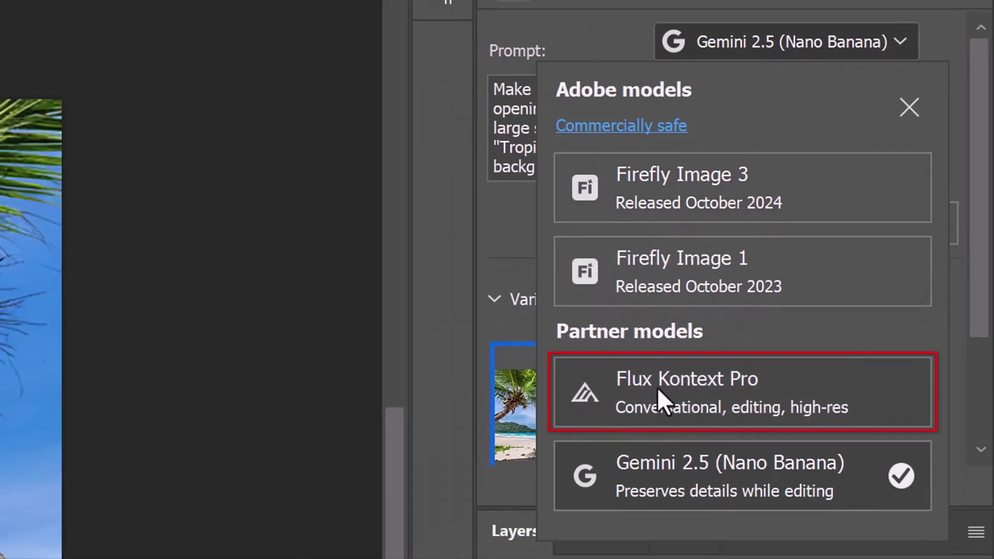The width and height of the screenshot is (994, 559).
Task: Switch to the Layers panel
Action: [x=514, y=531]
